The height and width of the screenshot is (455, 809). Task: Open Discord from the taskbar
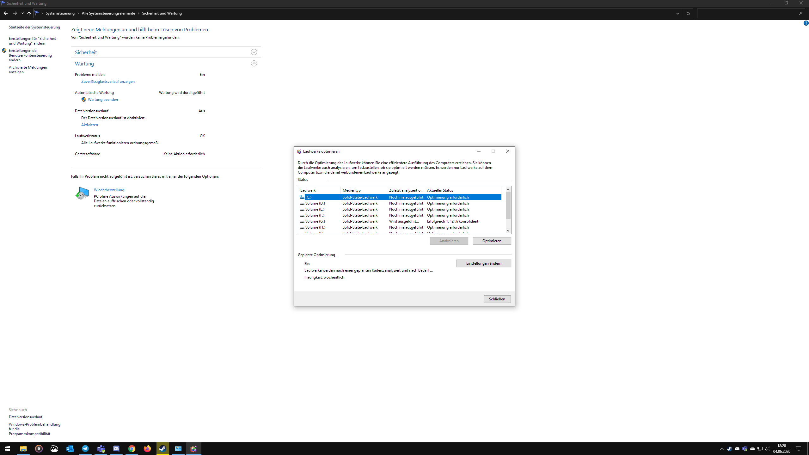click(116, 448)
